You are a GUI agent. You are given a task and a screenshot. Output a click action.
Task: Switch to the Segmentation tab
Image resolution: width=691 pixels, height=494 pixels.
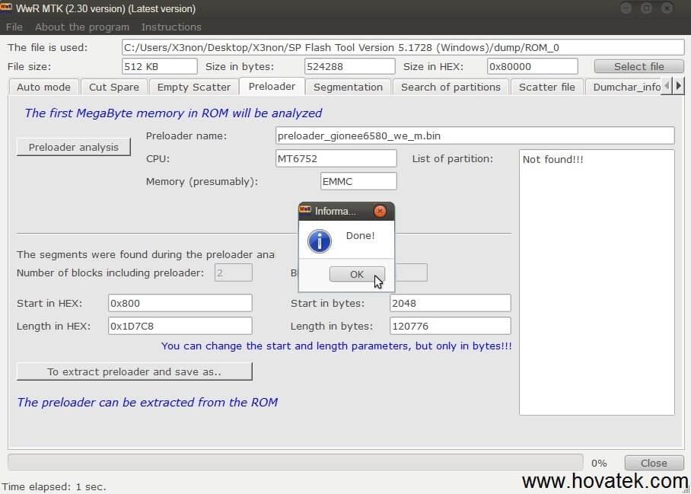348,87
